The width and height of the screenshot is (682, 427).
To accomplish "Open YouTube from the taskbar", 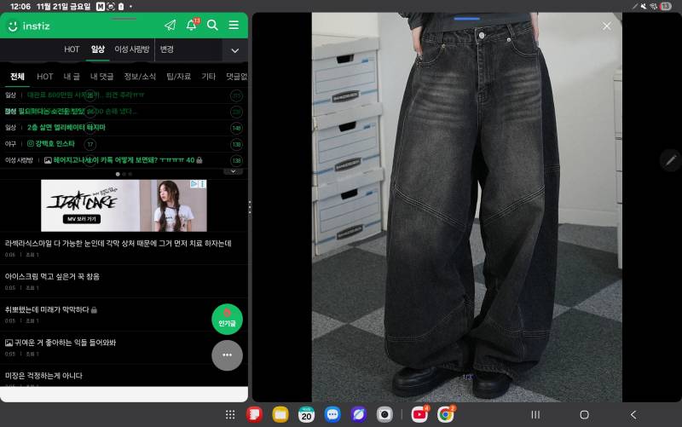I will (x=419, y=414).
